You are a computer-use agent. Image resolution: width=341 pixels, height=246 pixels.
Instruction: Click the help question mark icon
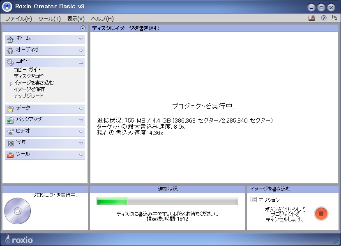coord(324,18)
